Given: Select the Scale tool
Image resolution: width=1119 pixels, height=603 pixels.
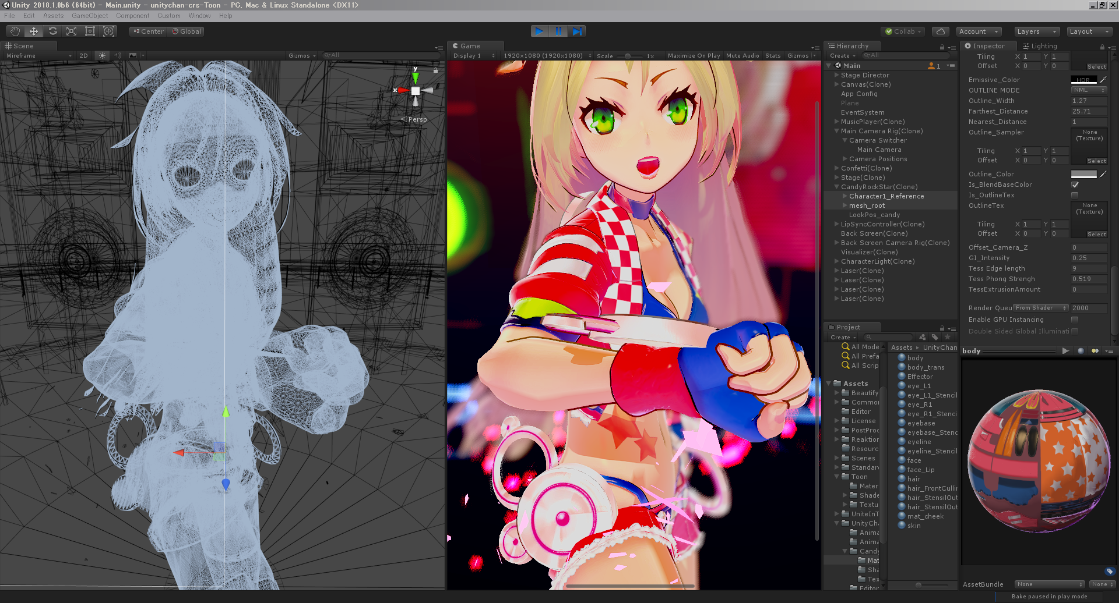Looking at the screenshot, I should [x=71, y=31].
